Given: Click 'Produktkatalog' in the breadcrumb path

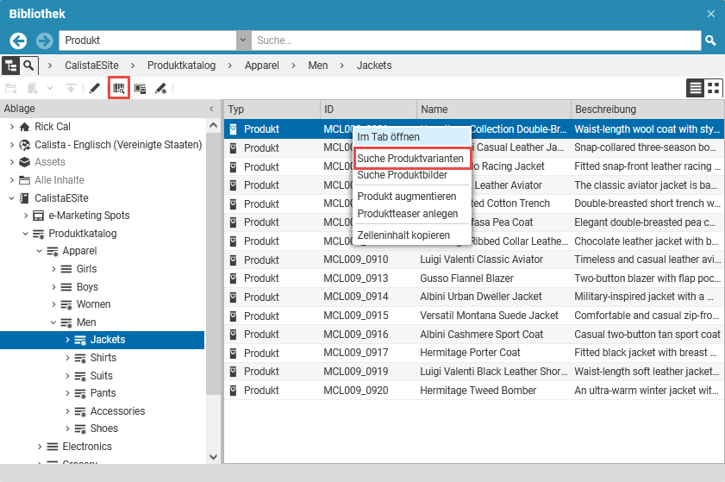Looking at the screenshot, I should [x=181, y=66].
